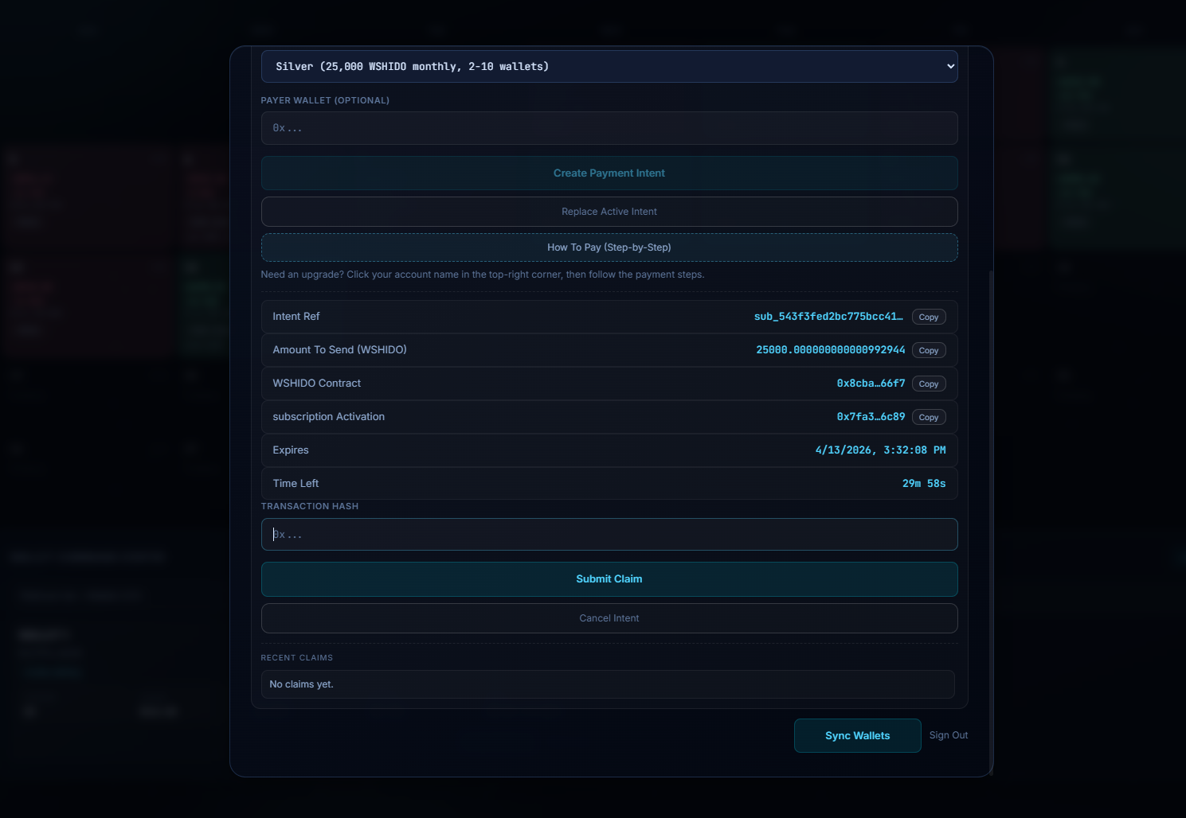This screenshot has height=818, width=1186.
Task: Click Replace Active Intent
Action: (x=609, y=212)
